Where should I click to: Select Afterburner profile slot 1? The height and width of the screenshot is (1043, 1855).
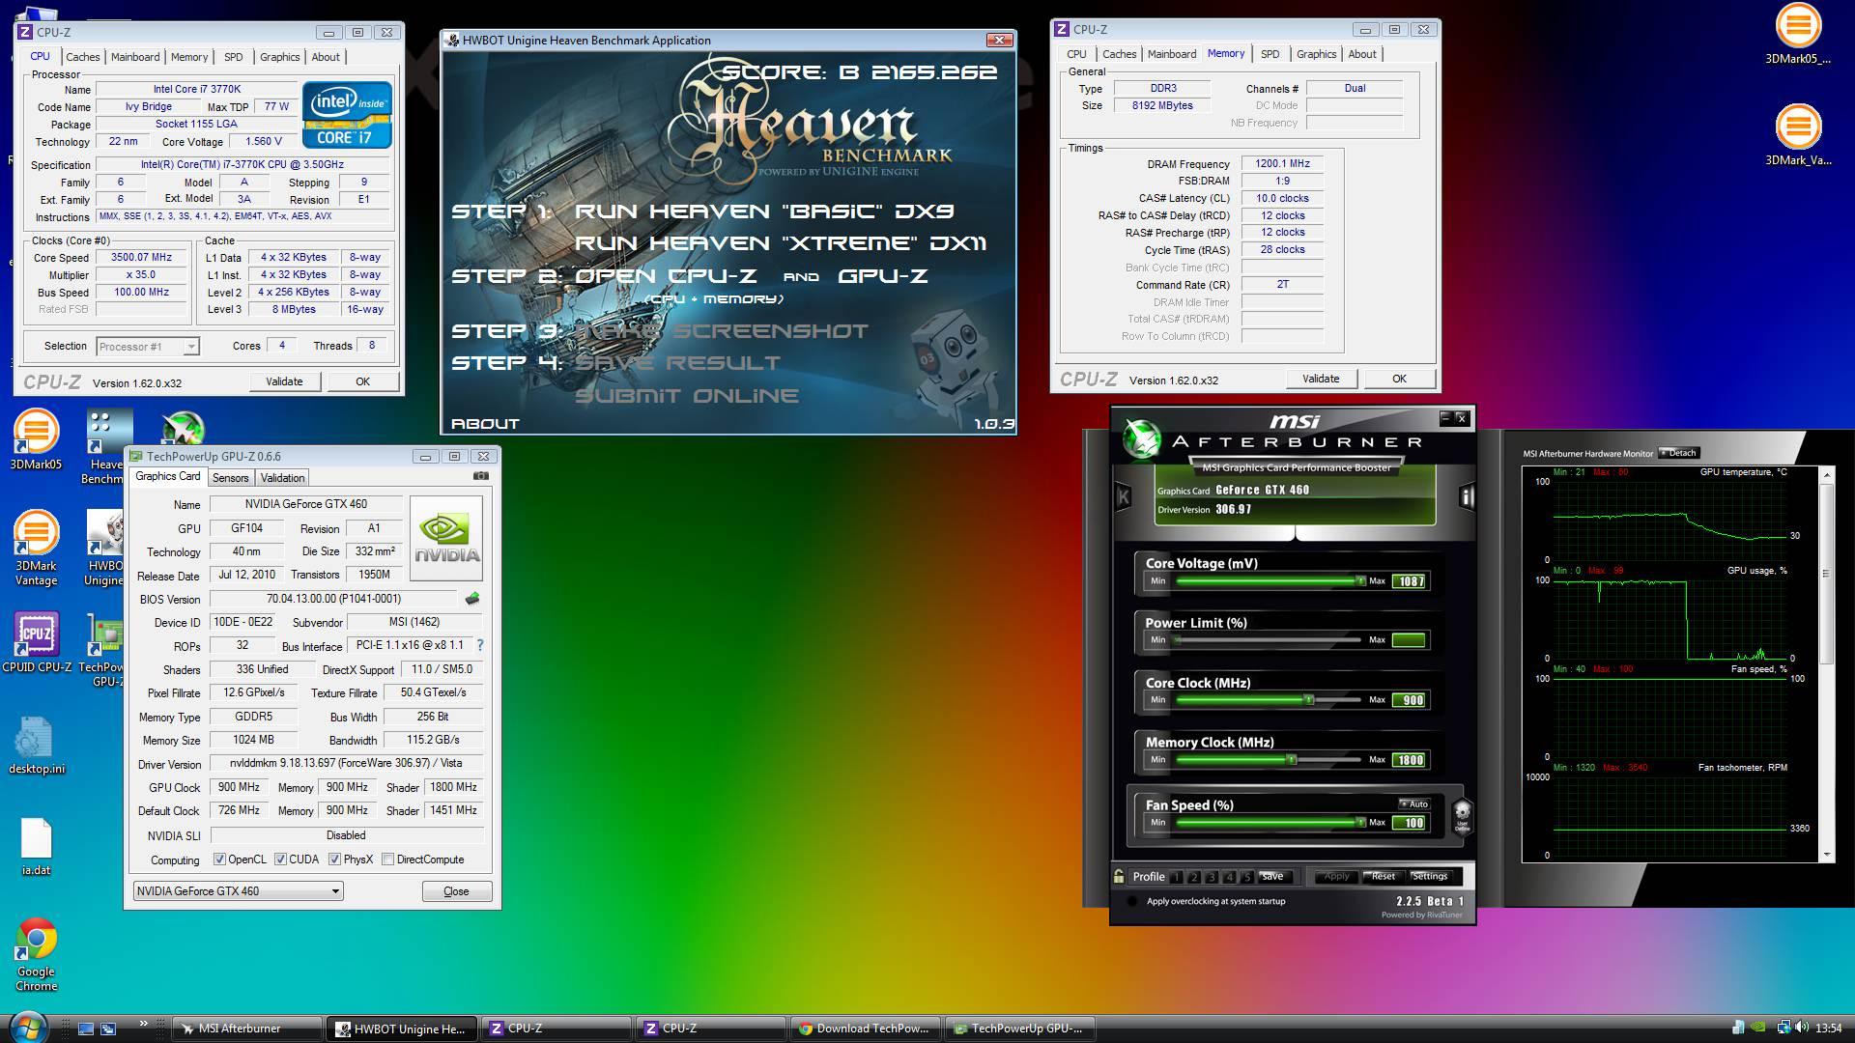click(x=1176, y=877)
